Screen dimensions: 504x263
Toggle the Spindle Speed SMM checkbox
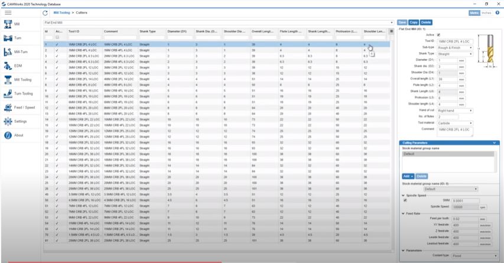405,200
